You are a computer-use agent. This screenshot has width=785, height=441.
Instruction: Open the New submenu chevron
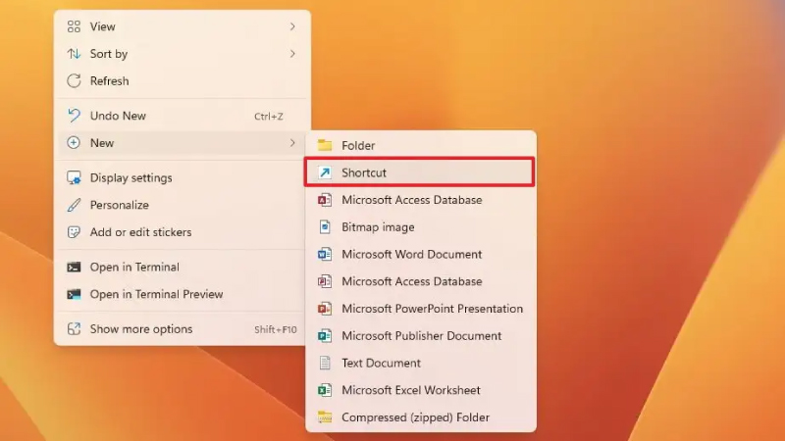[x=292, y=143]
